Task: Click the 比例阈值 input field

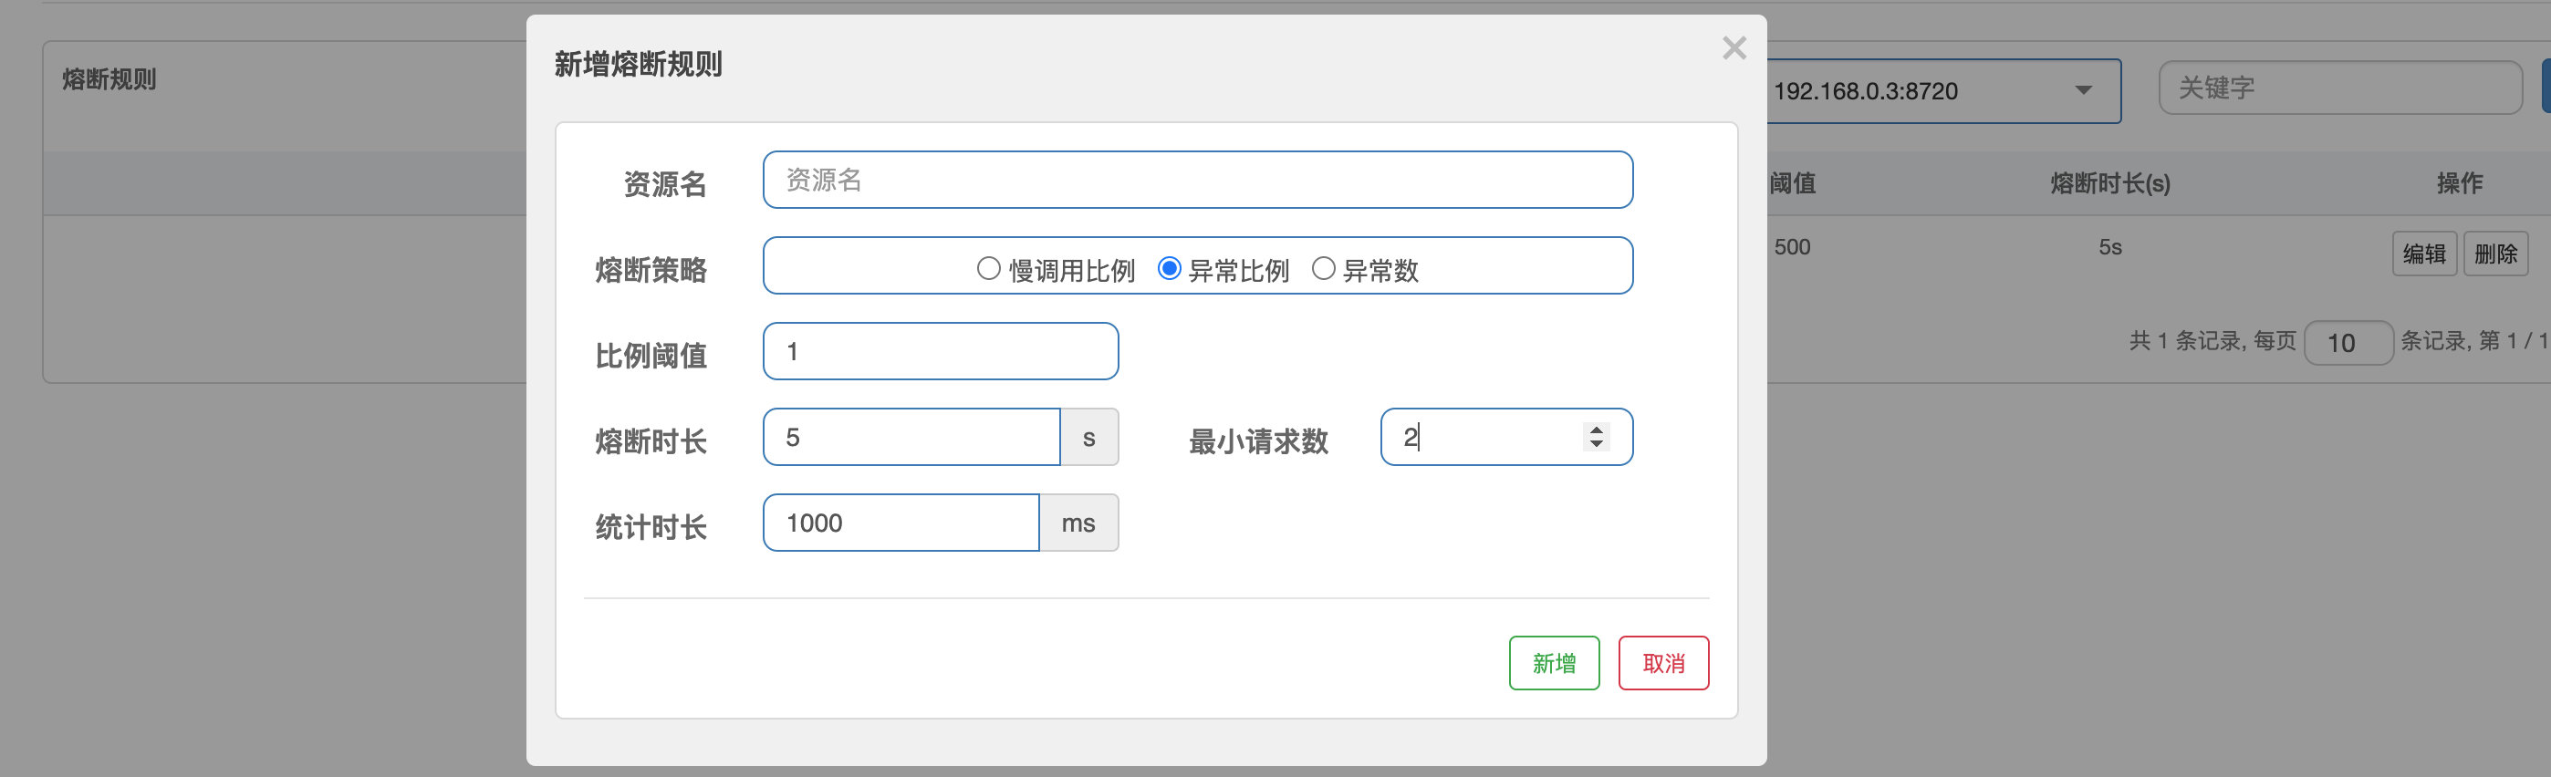Action: click(940, 351)
